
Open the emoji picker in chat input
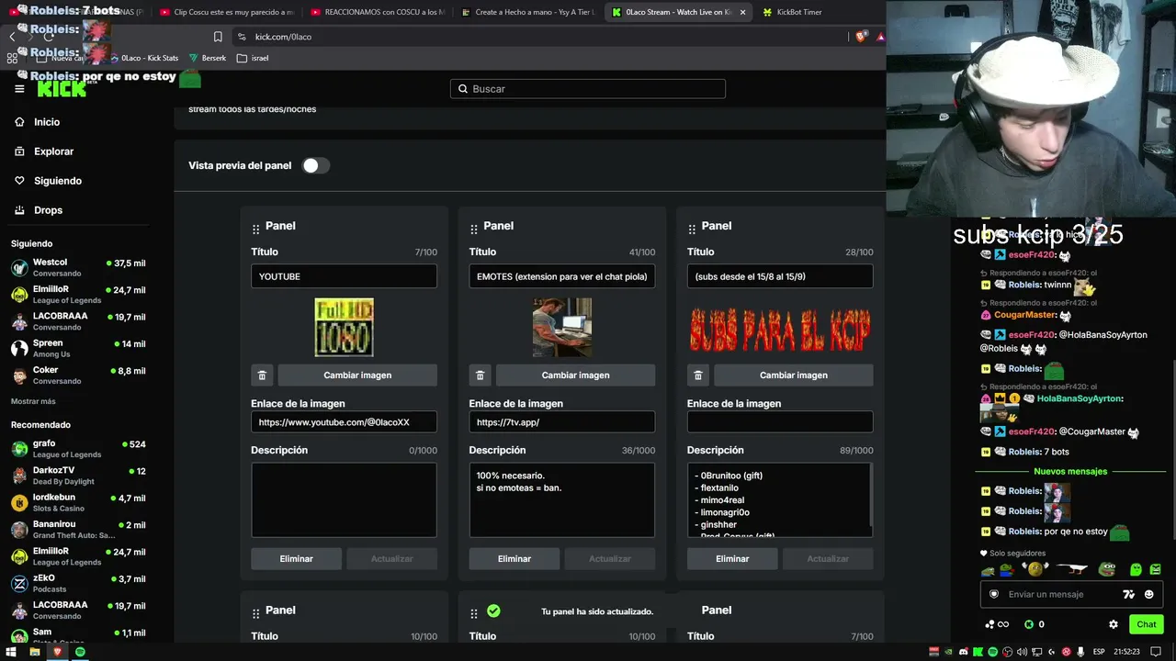click(x=1148, y=594)
